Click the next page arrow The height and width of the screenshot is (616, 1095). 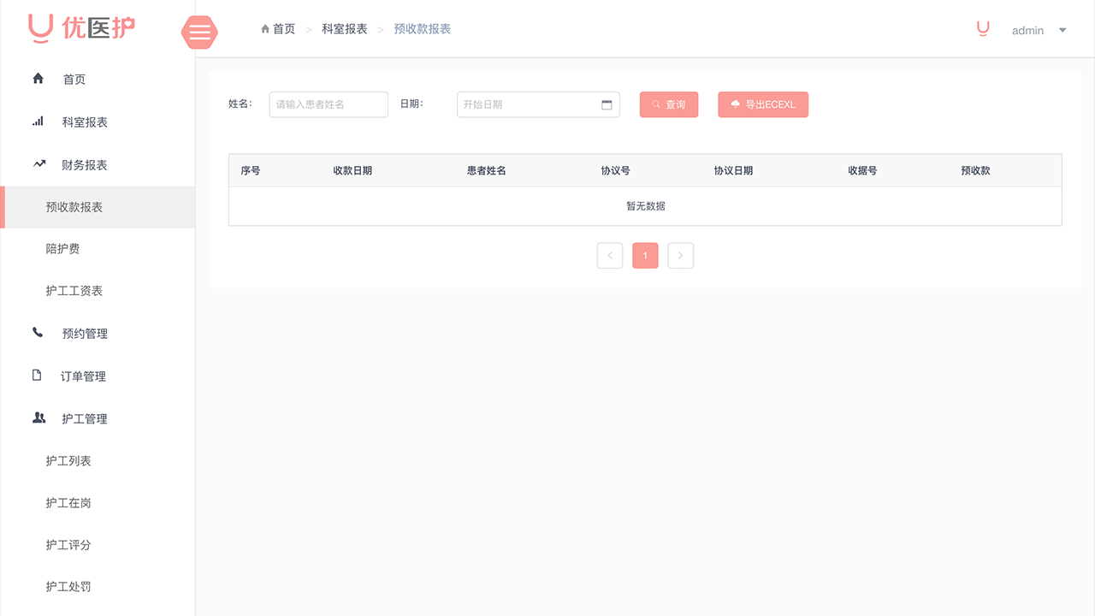point(681,255)
